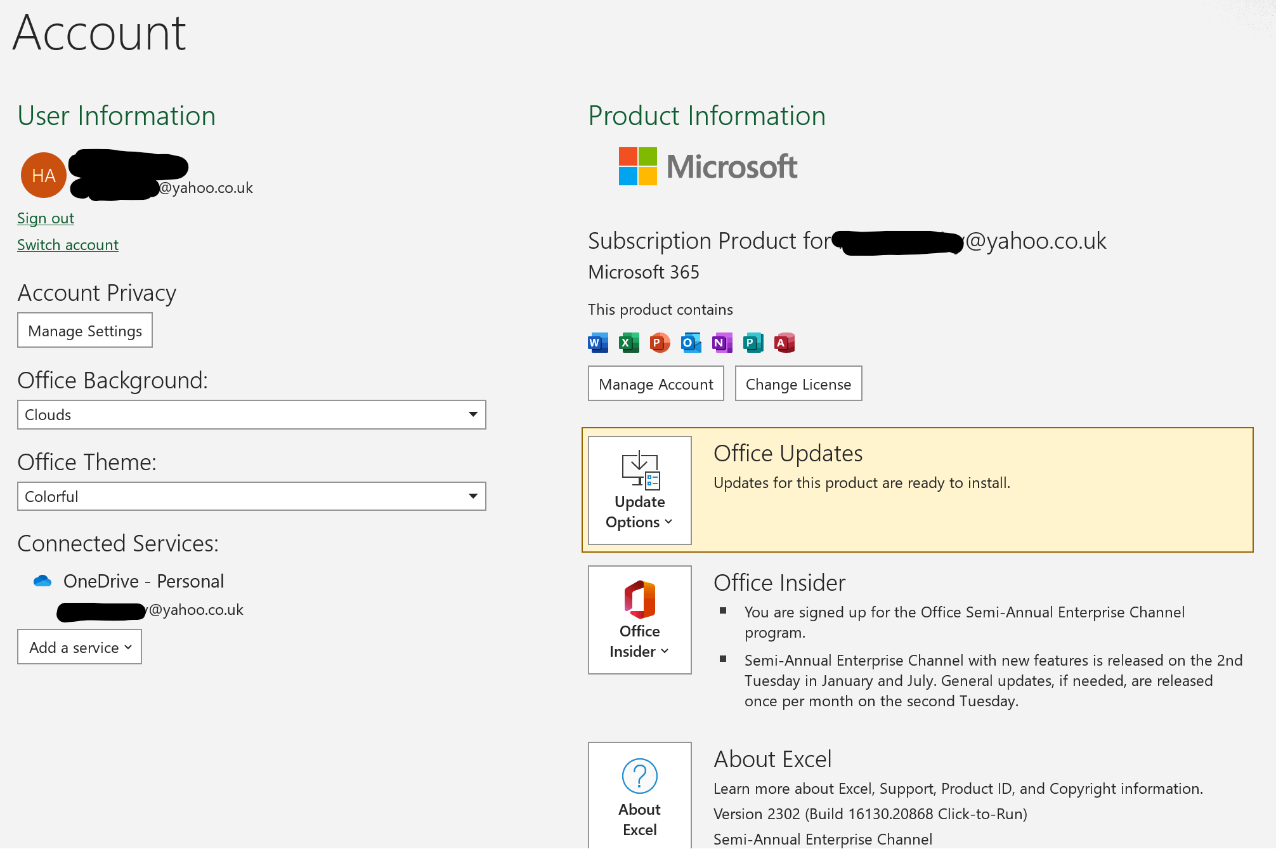Image resolution: width=1276 pixels, height=849 pixels.
Task: Open the Update Options menu
Action: tap(639, 490)
